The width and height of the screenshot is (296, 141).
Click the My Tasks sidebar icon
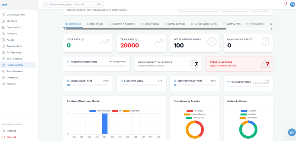coord(3,21)
